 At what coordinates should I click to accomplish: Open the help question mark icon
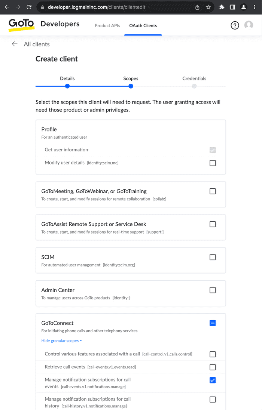(x=235, y=25)
